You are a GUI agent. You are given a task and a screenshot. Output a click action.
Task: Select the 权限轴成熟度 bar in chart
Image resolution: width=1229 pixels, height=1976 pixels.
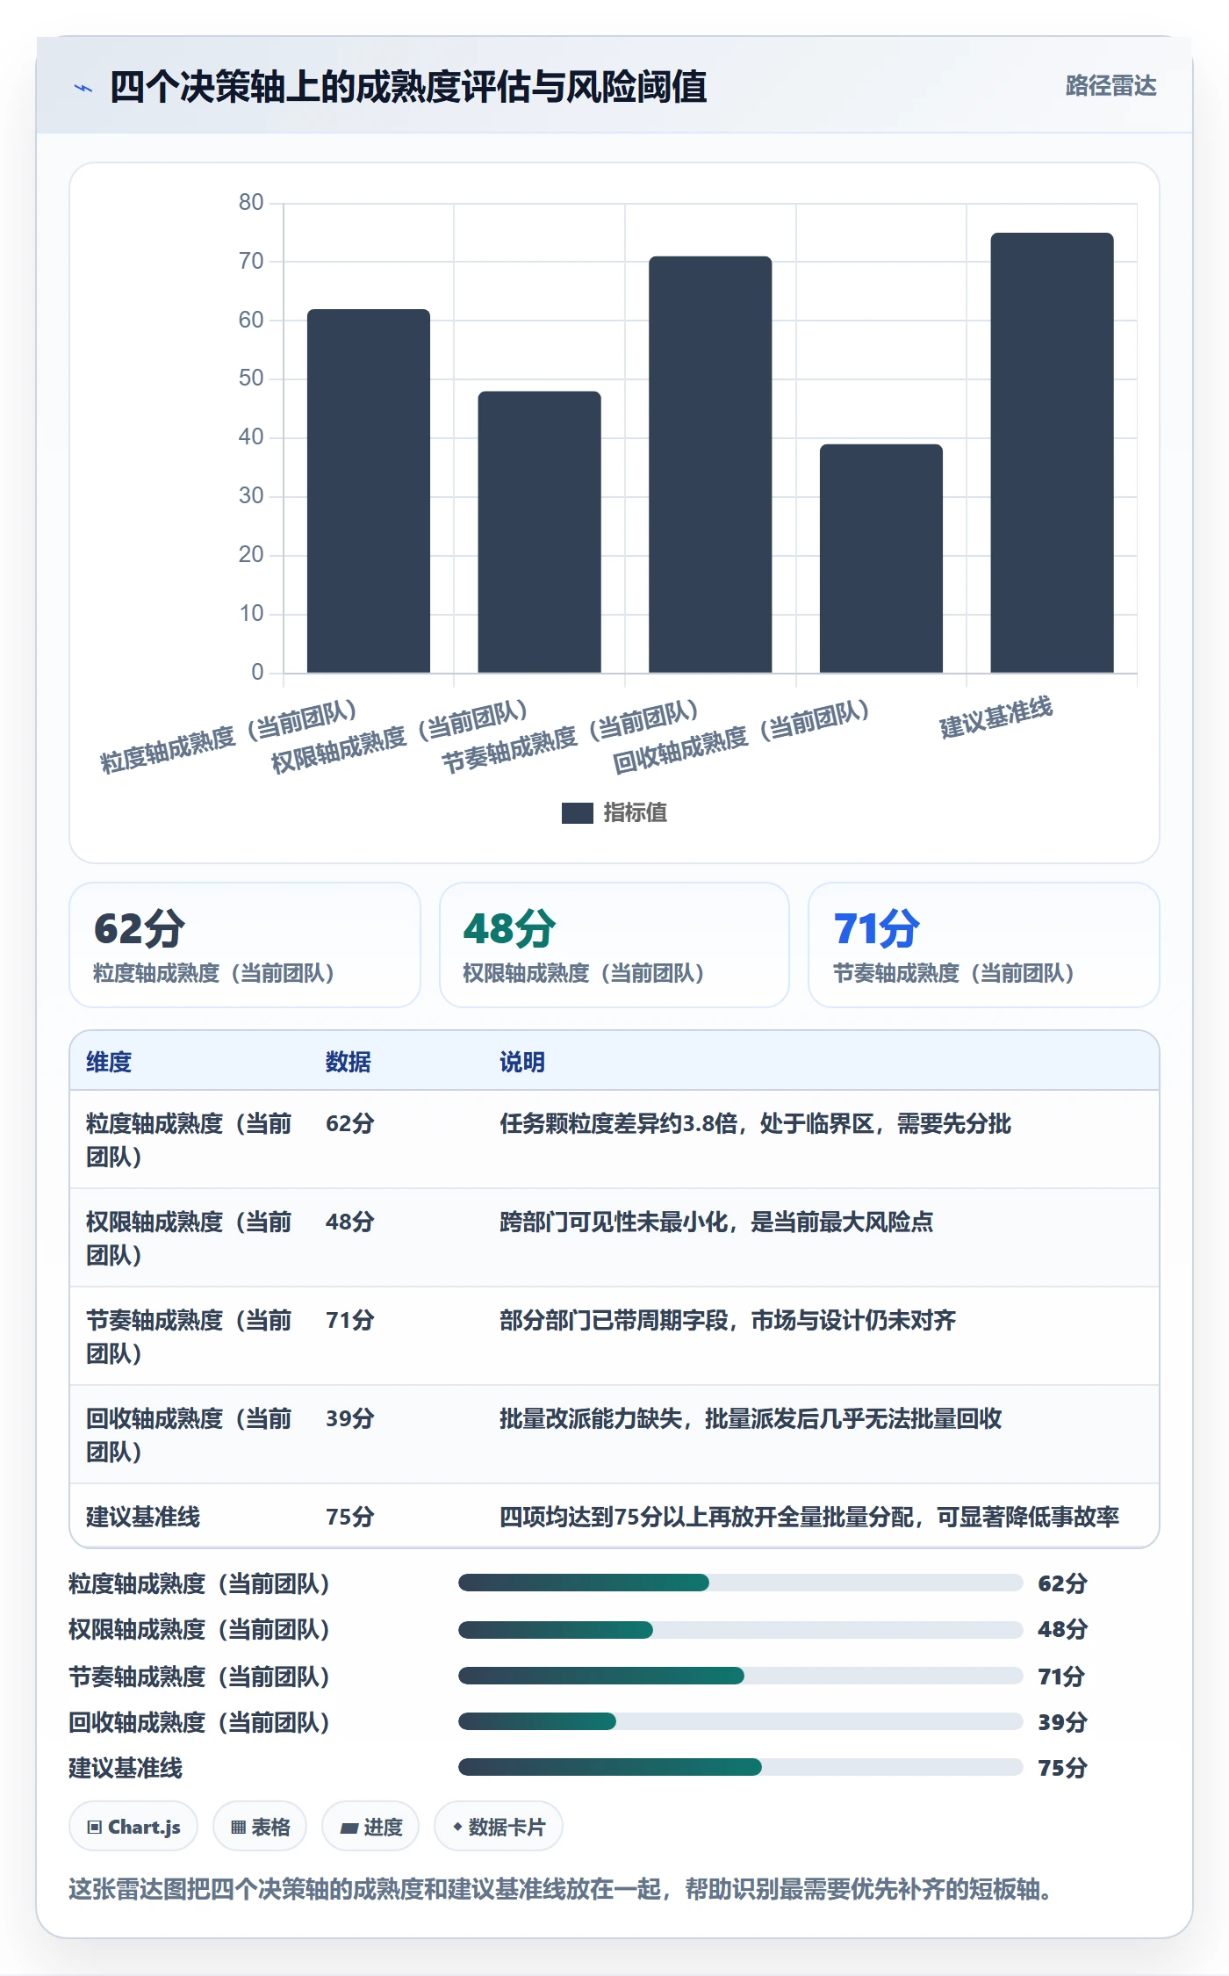(539, 532)
